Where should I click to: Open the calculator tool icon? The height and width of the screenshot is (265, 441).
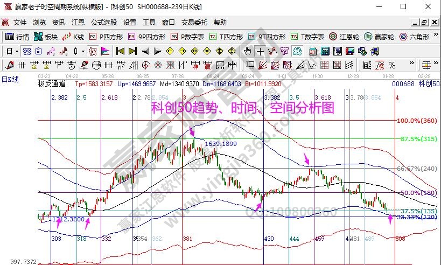point(325,51)
